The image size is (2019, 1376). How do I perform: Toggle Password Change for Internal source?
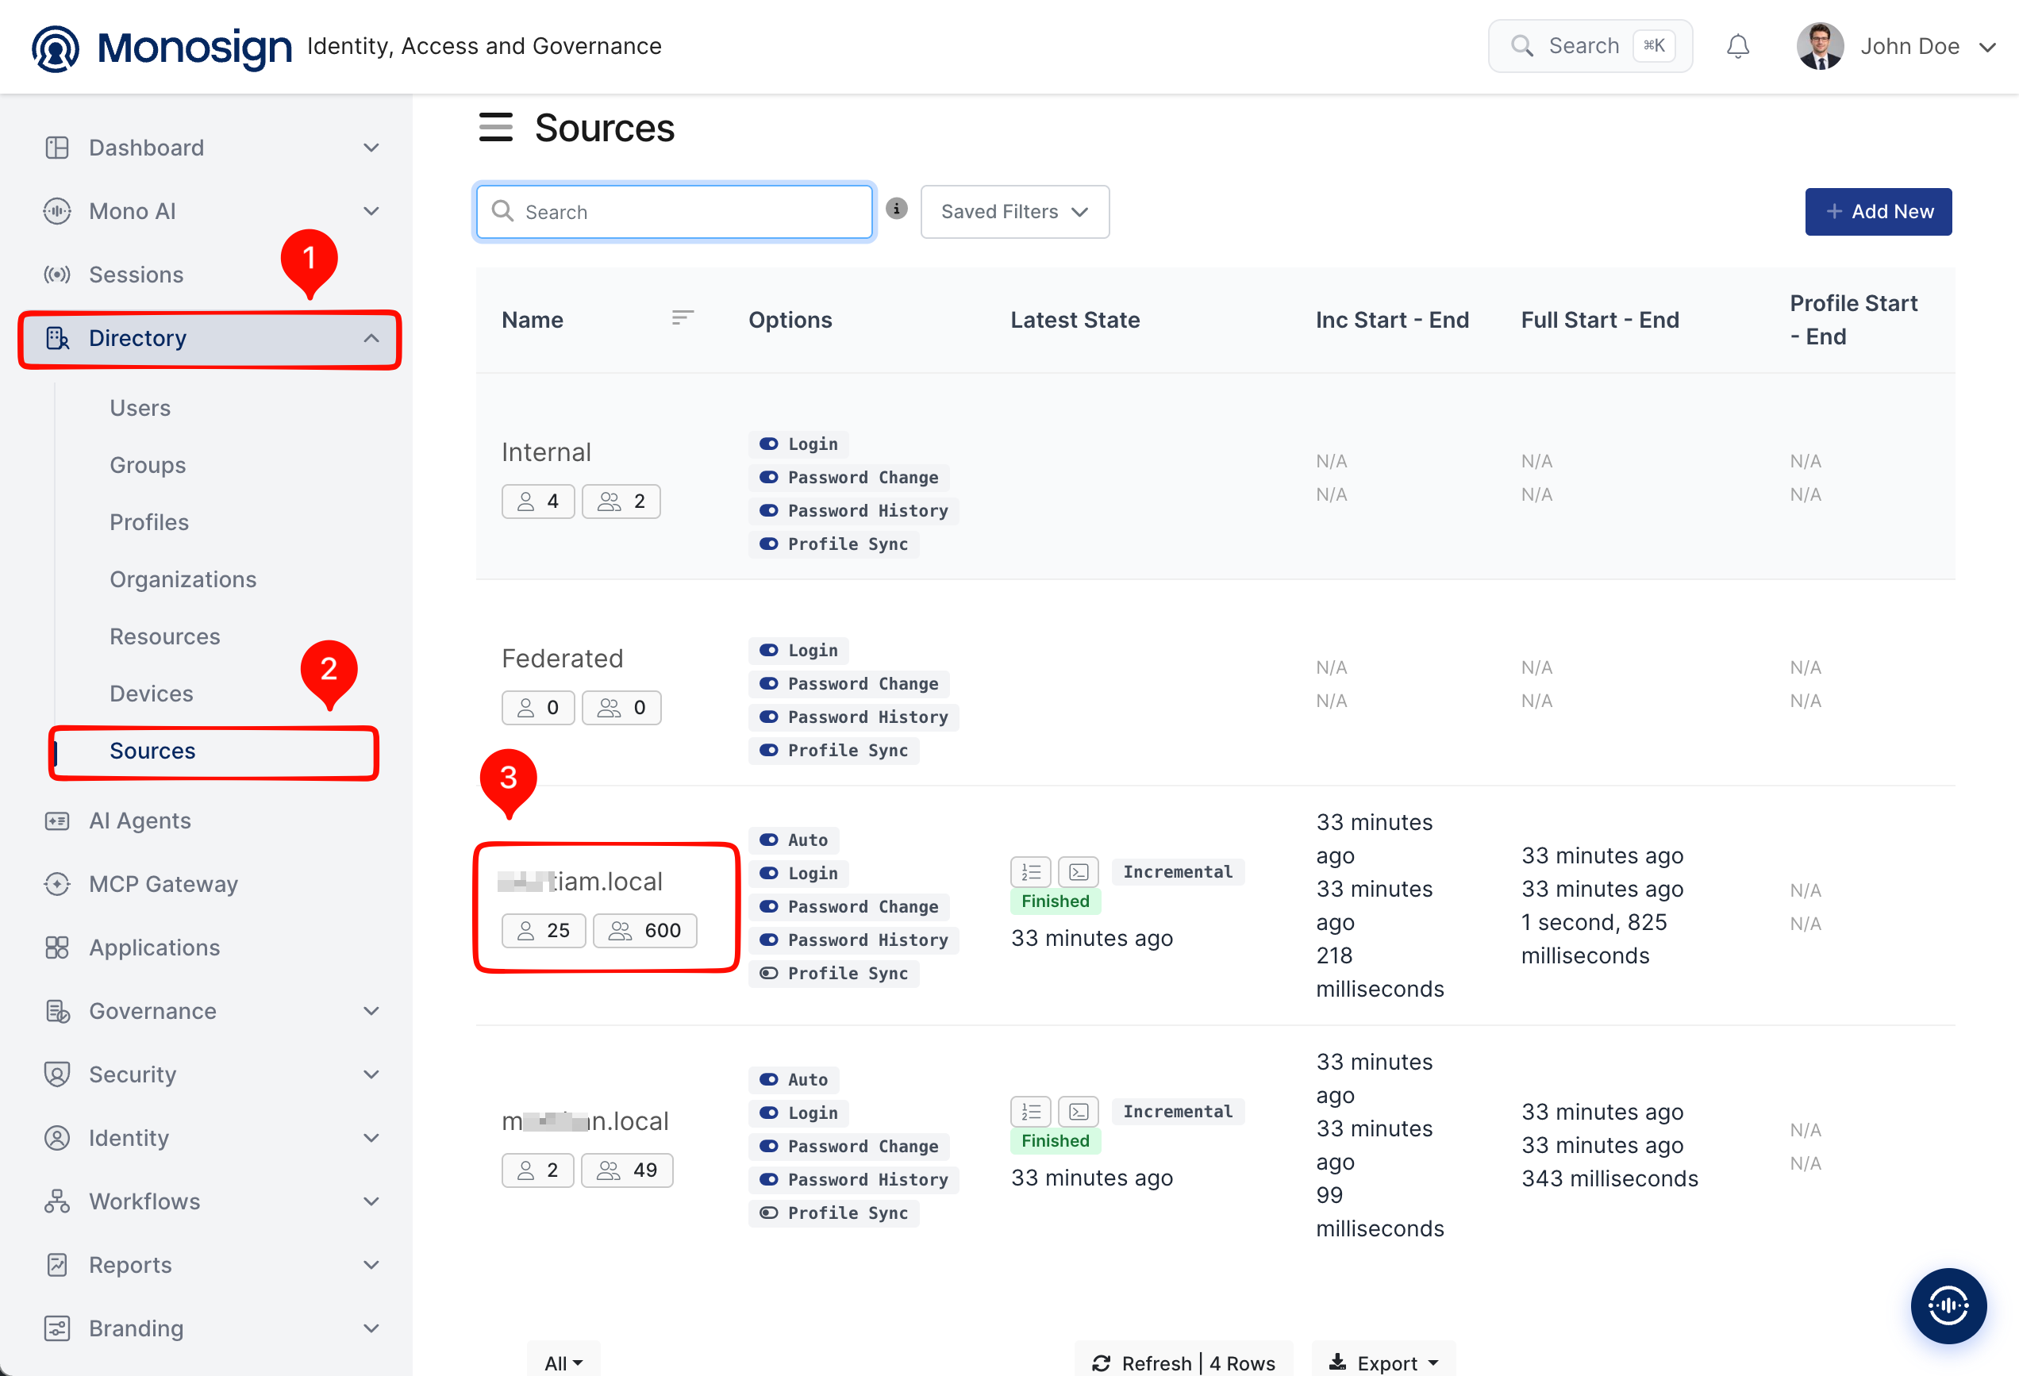(769, 477)
